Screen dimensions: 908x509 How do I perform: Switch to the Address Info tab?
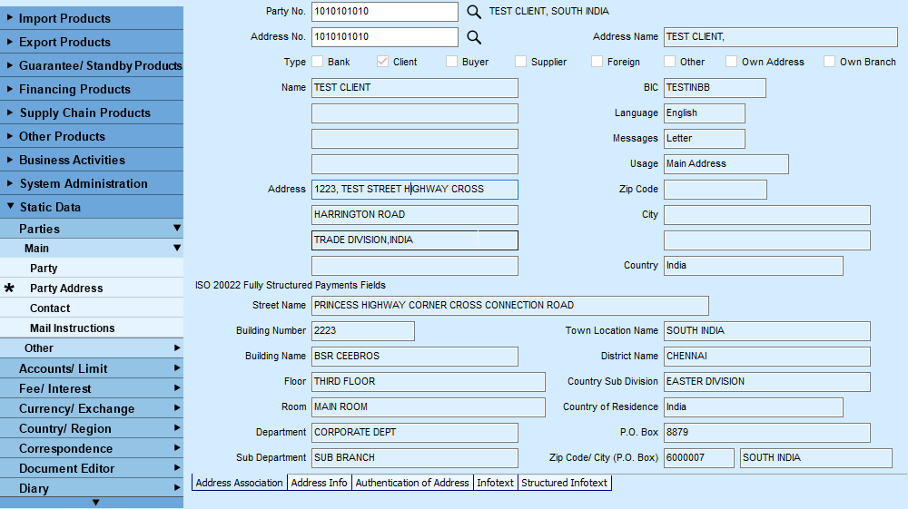coord(319,483)
